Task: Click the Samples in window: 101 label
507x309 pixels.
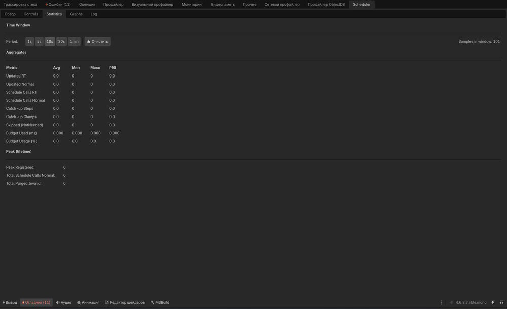Action: 479,42
